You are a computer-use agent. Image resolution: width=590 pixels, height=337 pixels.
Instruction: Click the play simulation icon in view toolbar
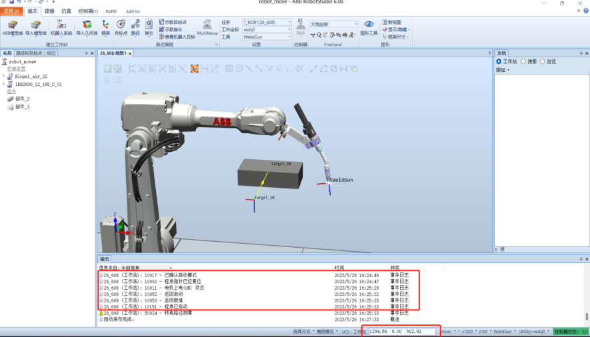[107, 80]
